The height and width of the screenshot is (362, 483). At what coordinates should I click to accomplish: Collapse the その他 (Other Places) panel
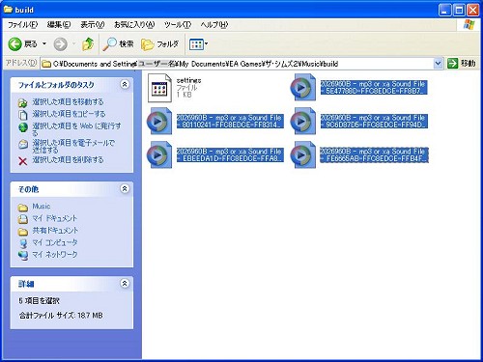point(125,188)
